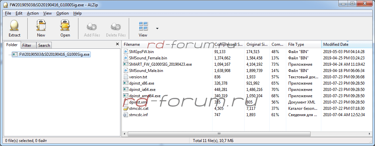Sort by Compression ratio column header
Image resolution: width=375 pixels, height=146 pixels.
(278, 44)
